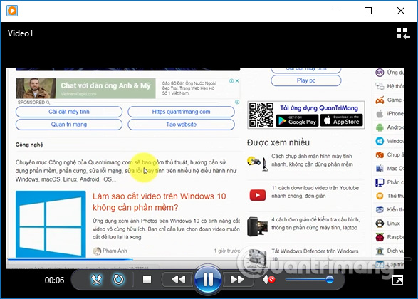Click the Công nghệ heading

click(29, 145)
